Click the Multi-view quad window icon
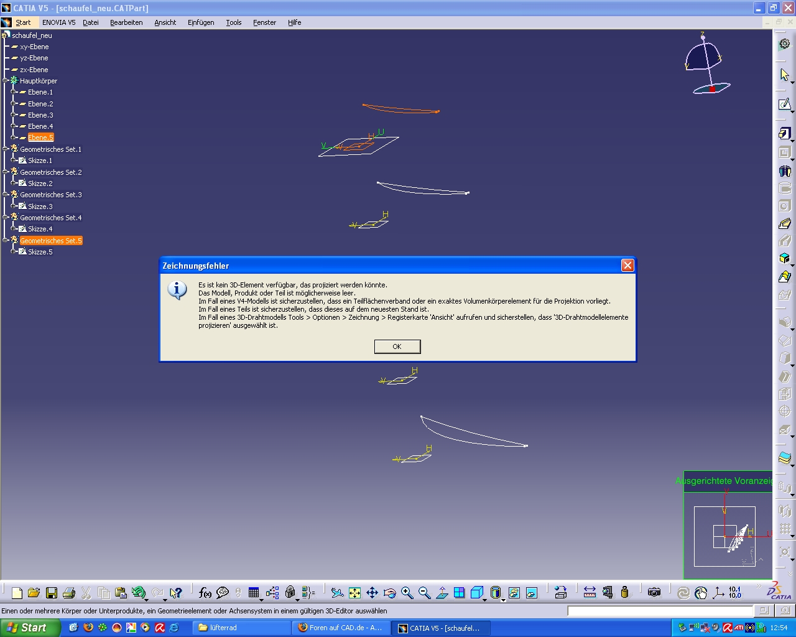This screenshot has height=637, width=796. pyautogui.click(x=459, y=593)
